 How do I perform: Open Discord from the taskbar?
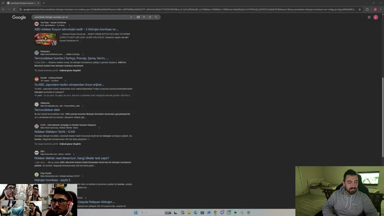coord(222,212)
